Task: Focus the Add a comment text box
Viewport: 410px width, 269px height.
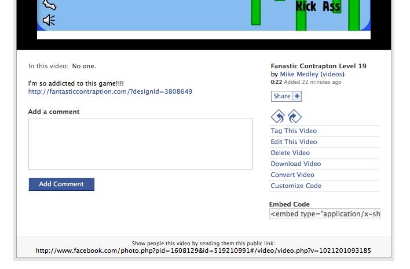Action: click(x=141, y=144)
